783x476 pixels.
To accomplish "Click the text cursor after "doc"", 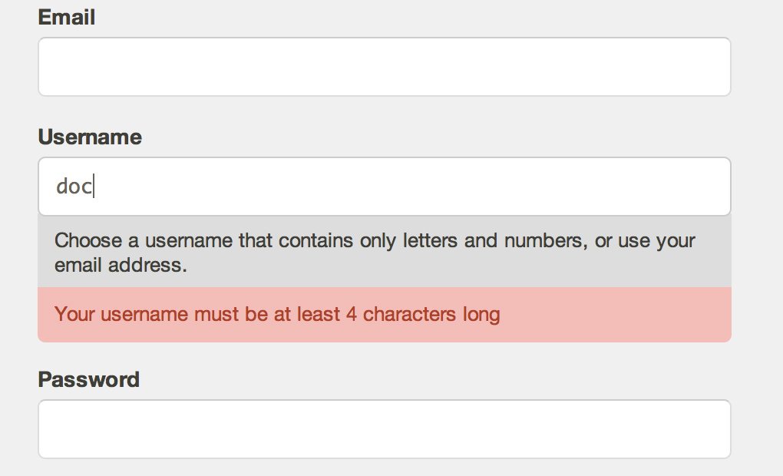I will tap(94, 187).
